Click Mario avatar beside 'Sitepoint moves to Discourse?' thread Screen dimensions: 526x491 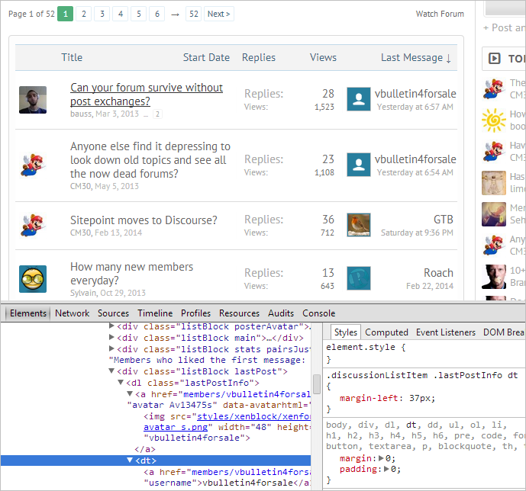click(x=33, y=226)
